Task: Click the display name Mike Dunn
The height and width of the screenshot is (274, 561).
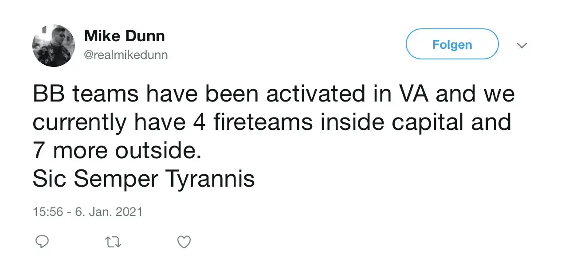Action: [124, 36]
